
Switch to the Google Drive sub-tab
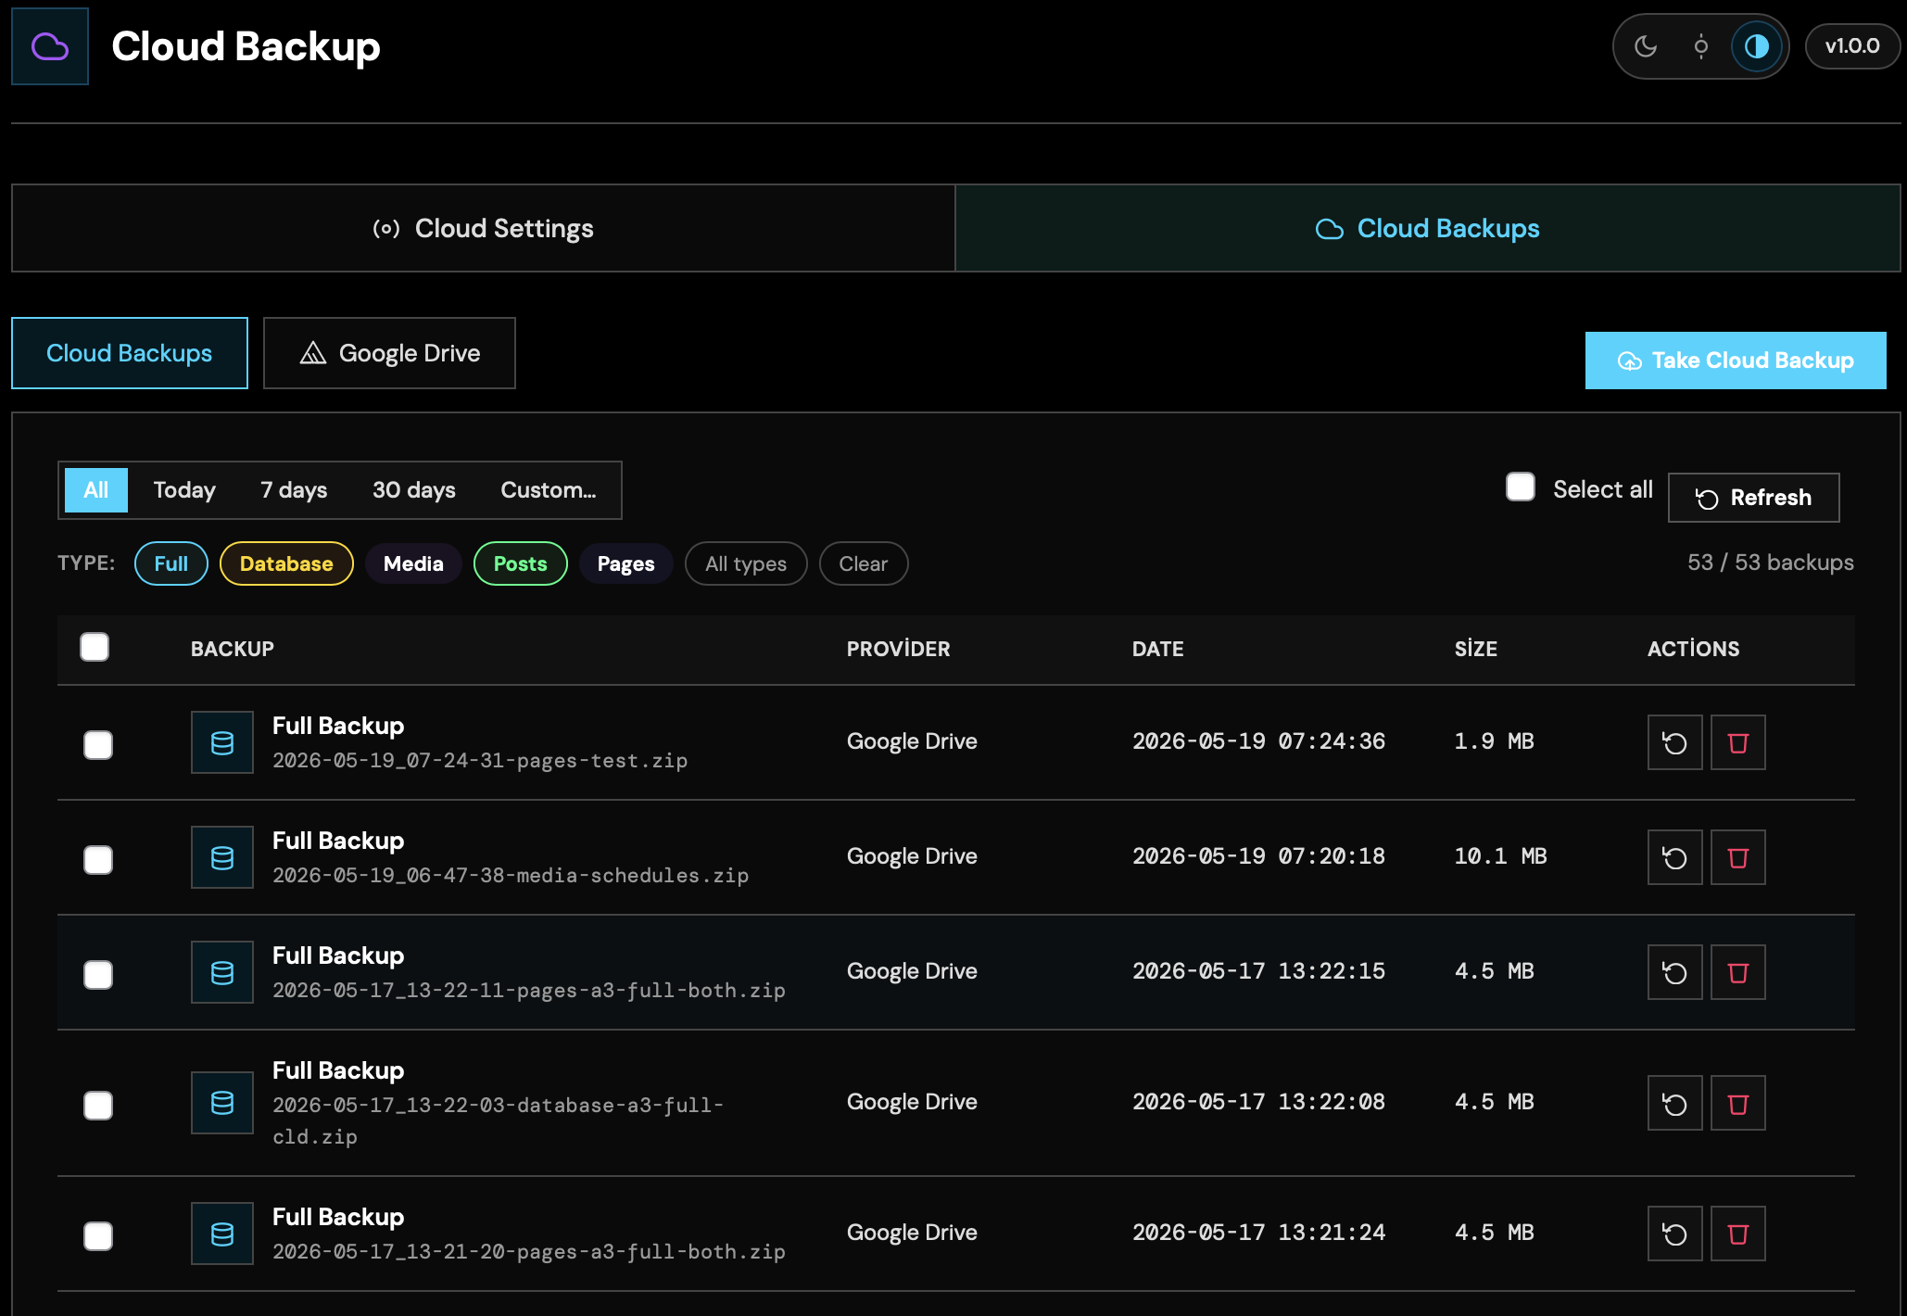point(389,353)
